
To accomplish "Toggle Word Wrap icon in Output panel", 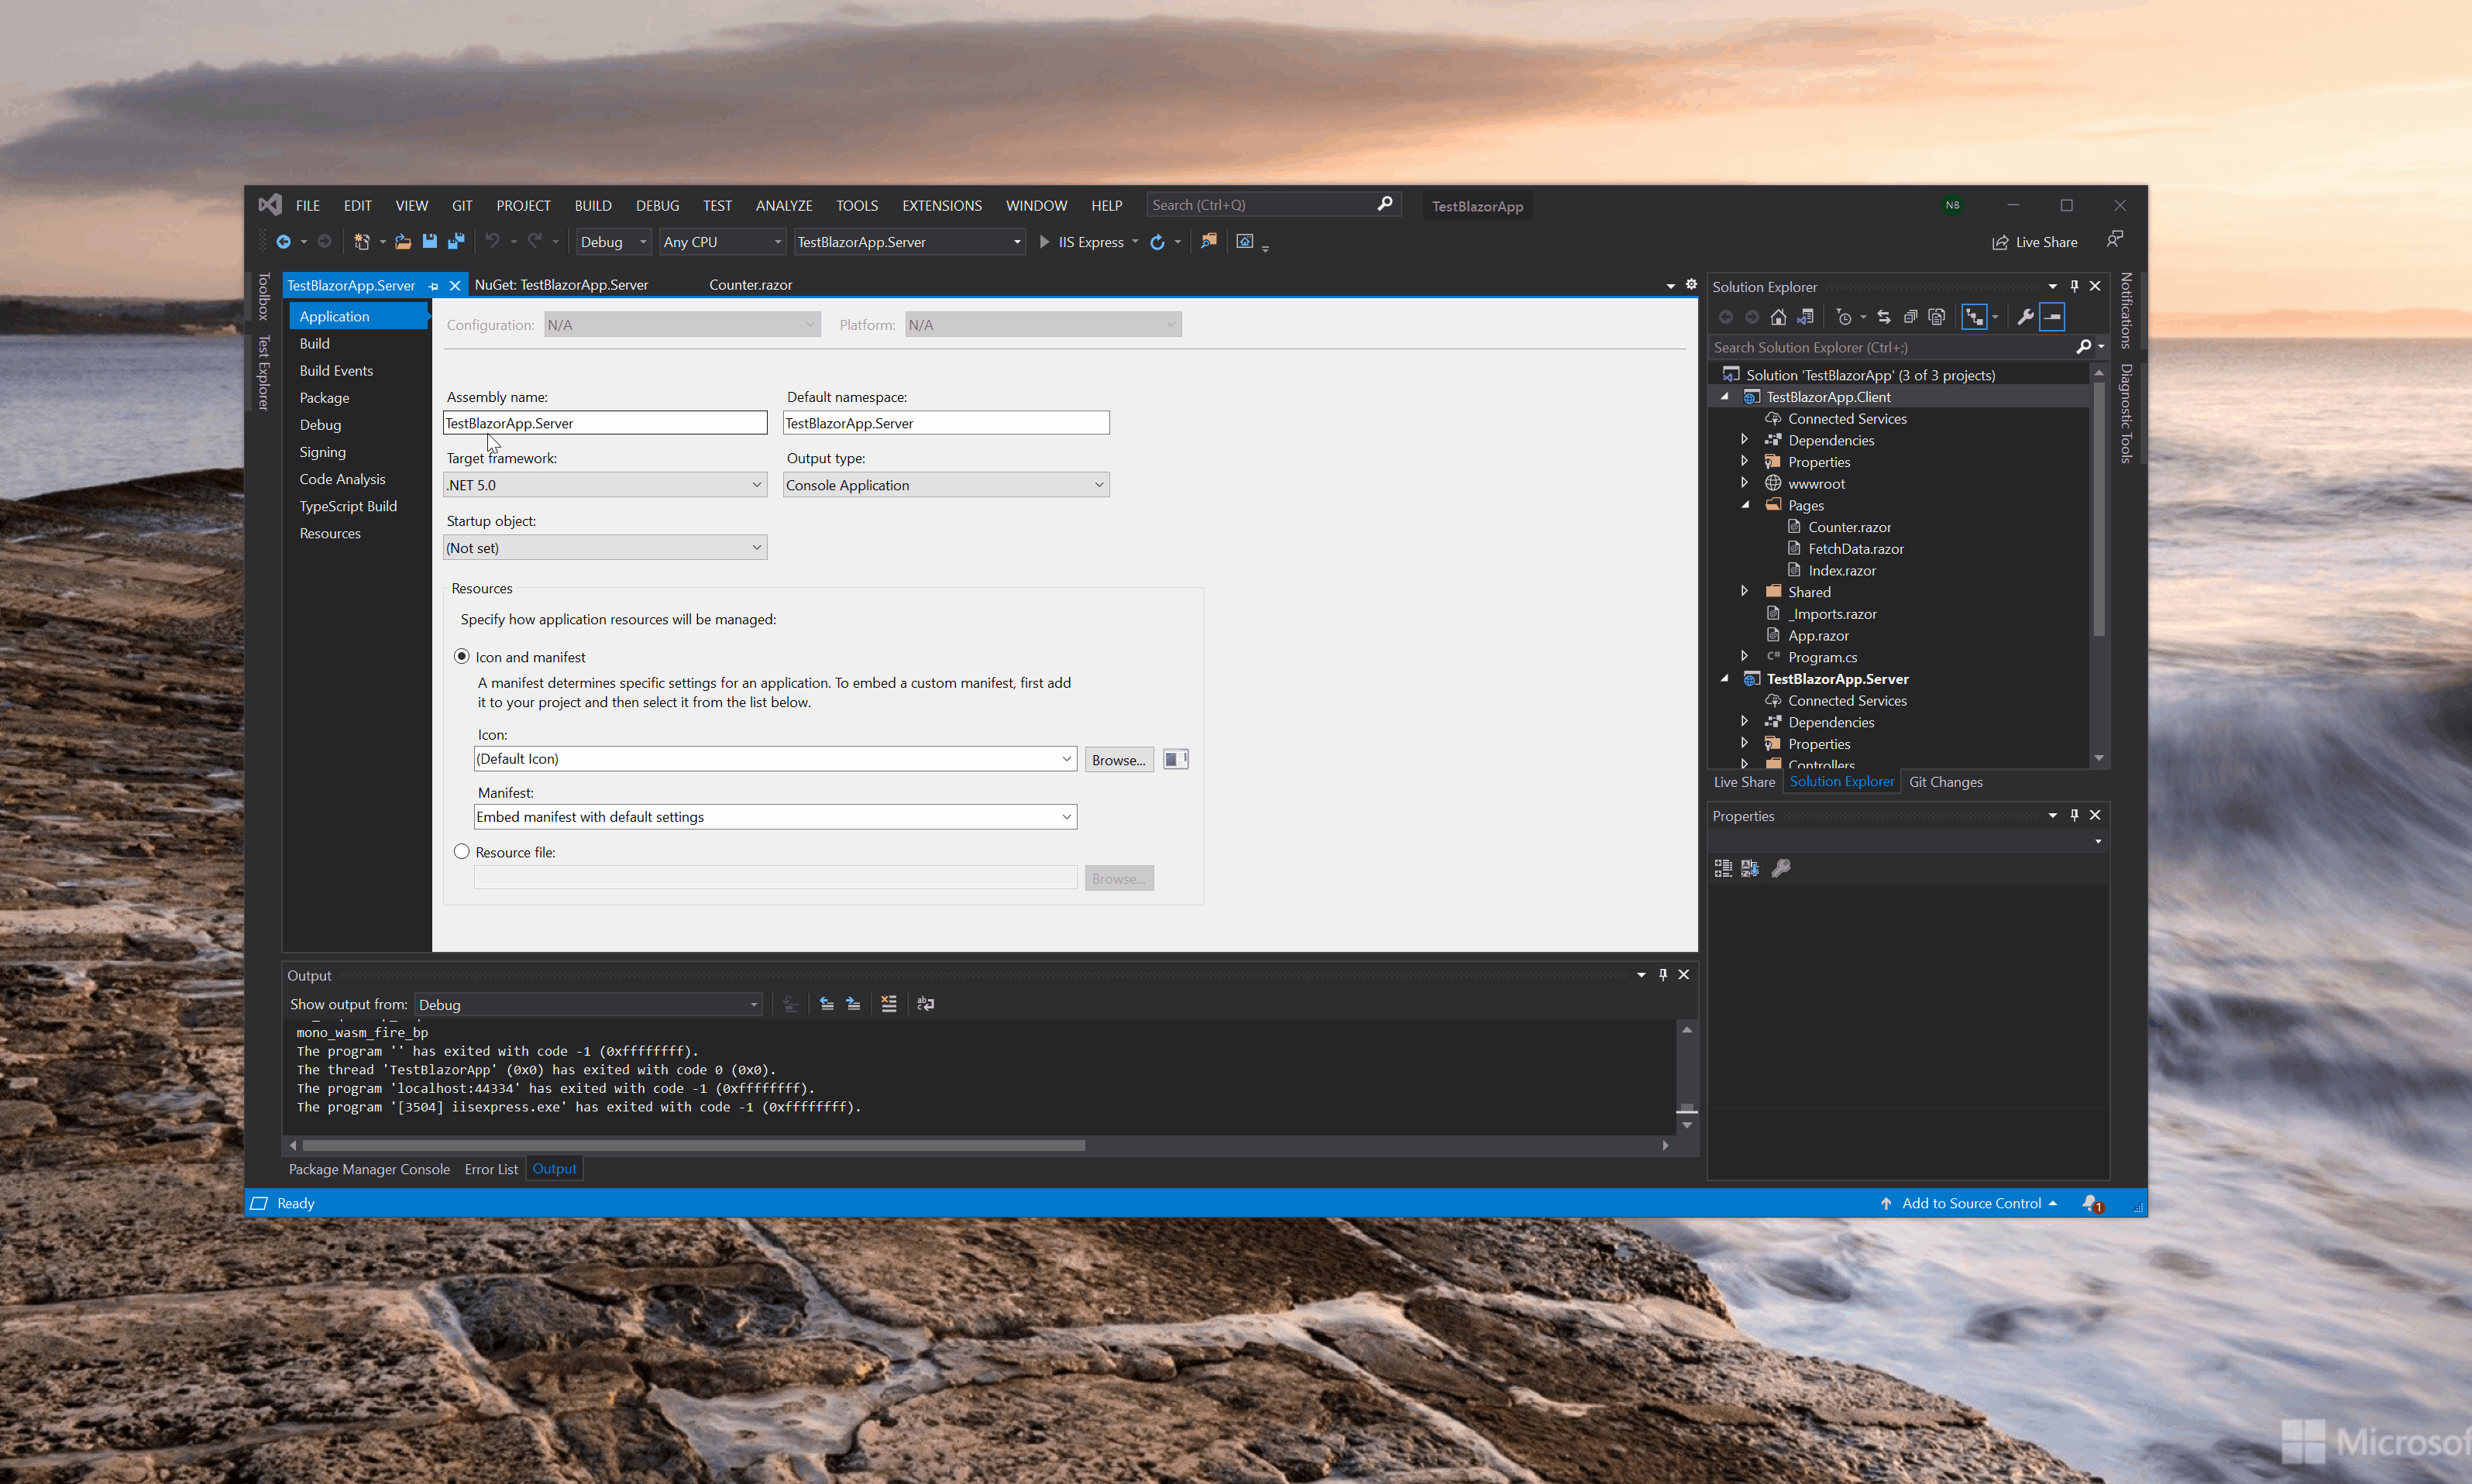I will click(x=926, y=1004).
